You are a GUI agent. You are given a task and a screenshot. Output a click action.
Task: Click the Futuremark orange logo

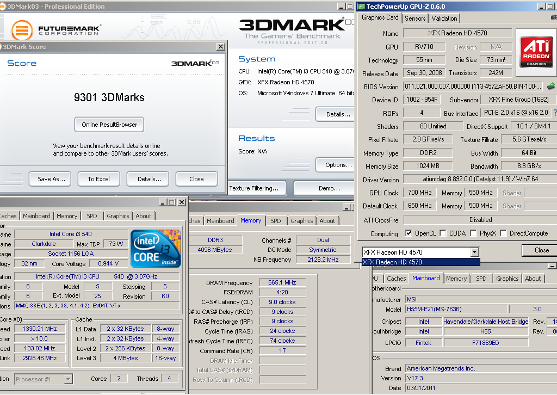click(x=22, y=30)
